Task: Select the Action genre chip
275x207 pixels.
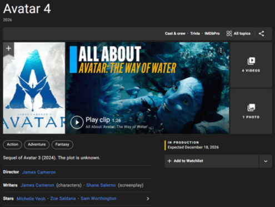Action: pos(12,144)
